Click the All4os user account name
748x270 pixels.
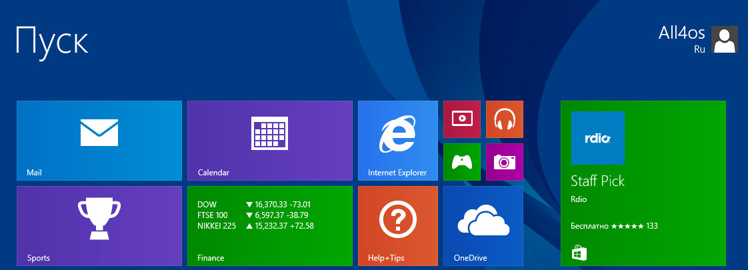682,33
